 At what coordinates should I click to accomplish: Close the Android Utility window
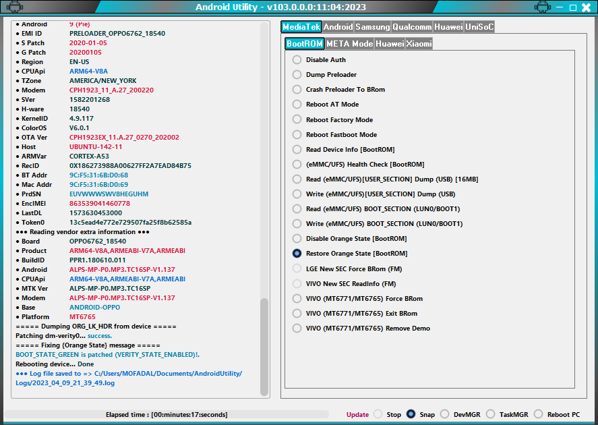586,7
